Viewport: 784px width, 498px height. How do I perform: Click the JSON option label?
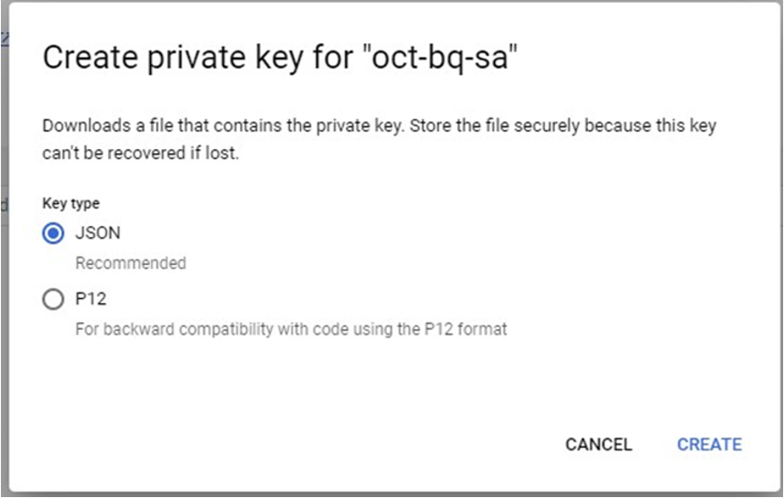click(98, 233)
